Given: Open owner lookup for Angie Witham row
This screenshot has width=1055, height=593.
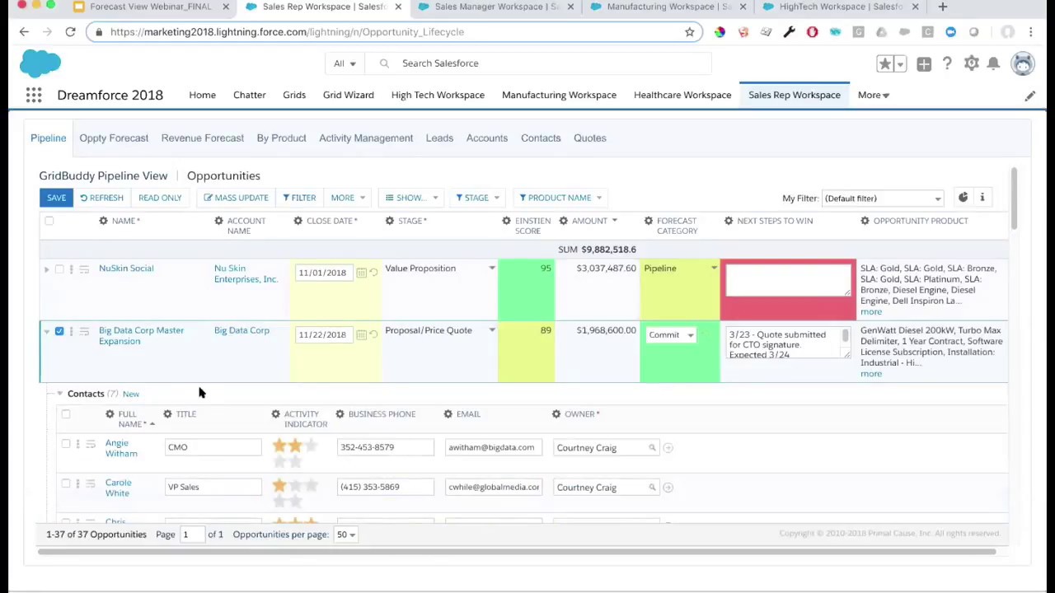Looking at the screenshot, I should tap(652, 448).
